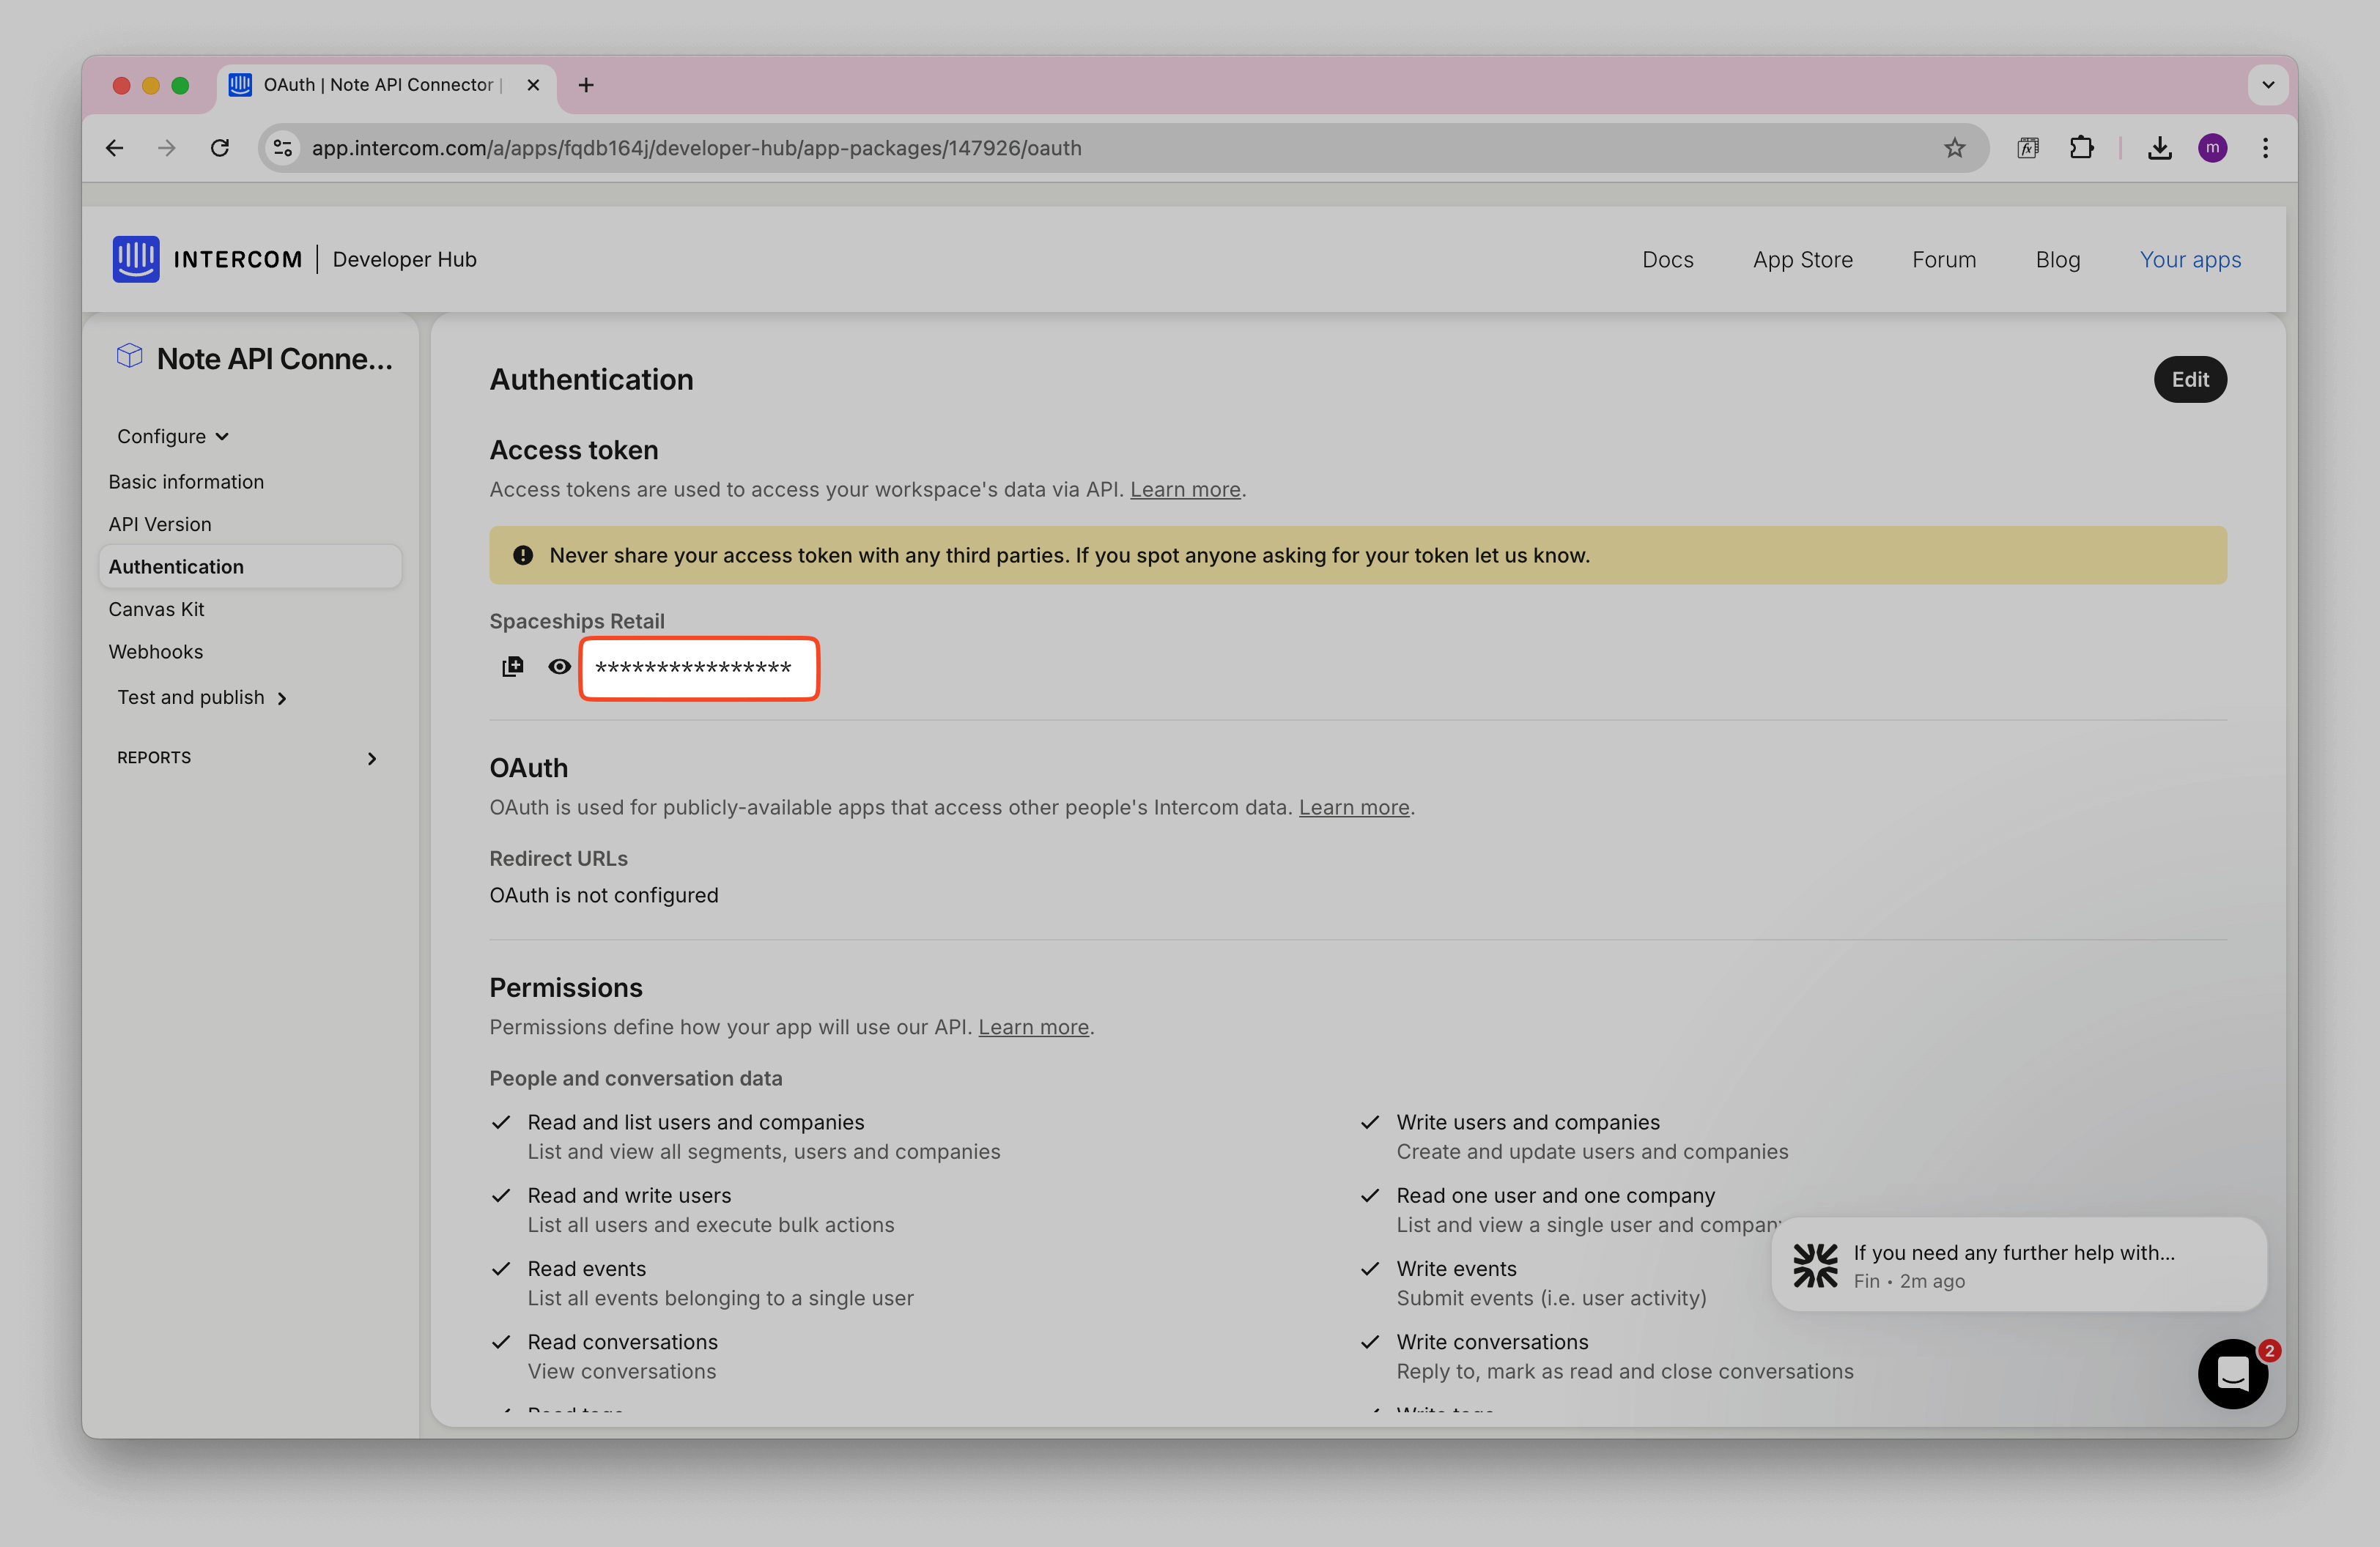Click the address bar URL
Viewport: 2380px width, 1547px height.
pos(696,148)
